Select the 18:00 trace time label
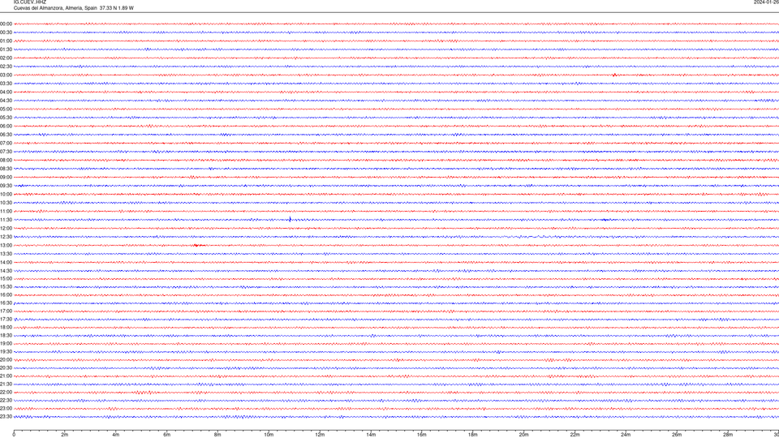This screenshot has width=779, height=438. 6,328
